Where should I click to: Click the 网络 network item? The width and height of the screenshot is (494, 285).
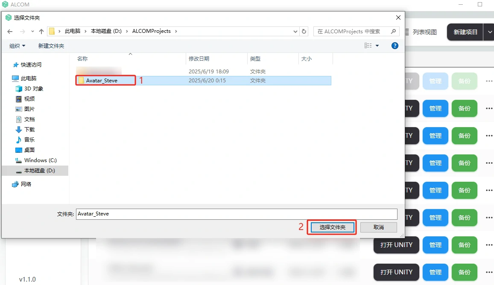26,184
